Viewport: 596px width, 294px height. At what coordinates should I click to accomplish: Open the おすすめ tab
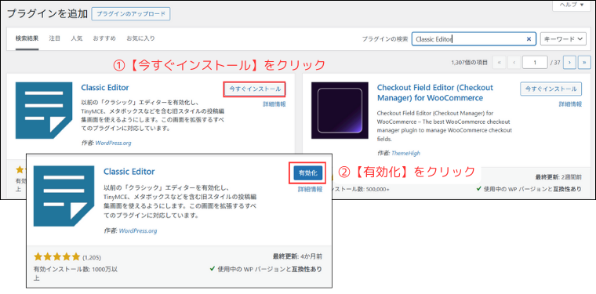(x=104, y=38)
